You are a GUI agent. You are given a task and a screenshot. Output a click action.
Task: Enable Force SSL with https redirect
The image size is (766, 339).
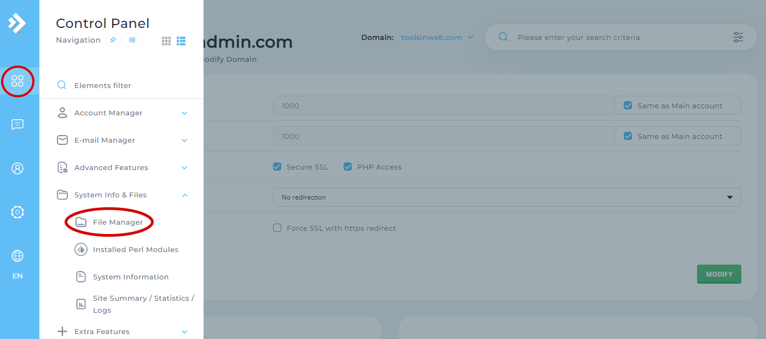click(x=277, y=228)
